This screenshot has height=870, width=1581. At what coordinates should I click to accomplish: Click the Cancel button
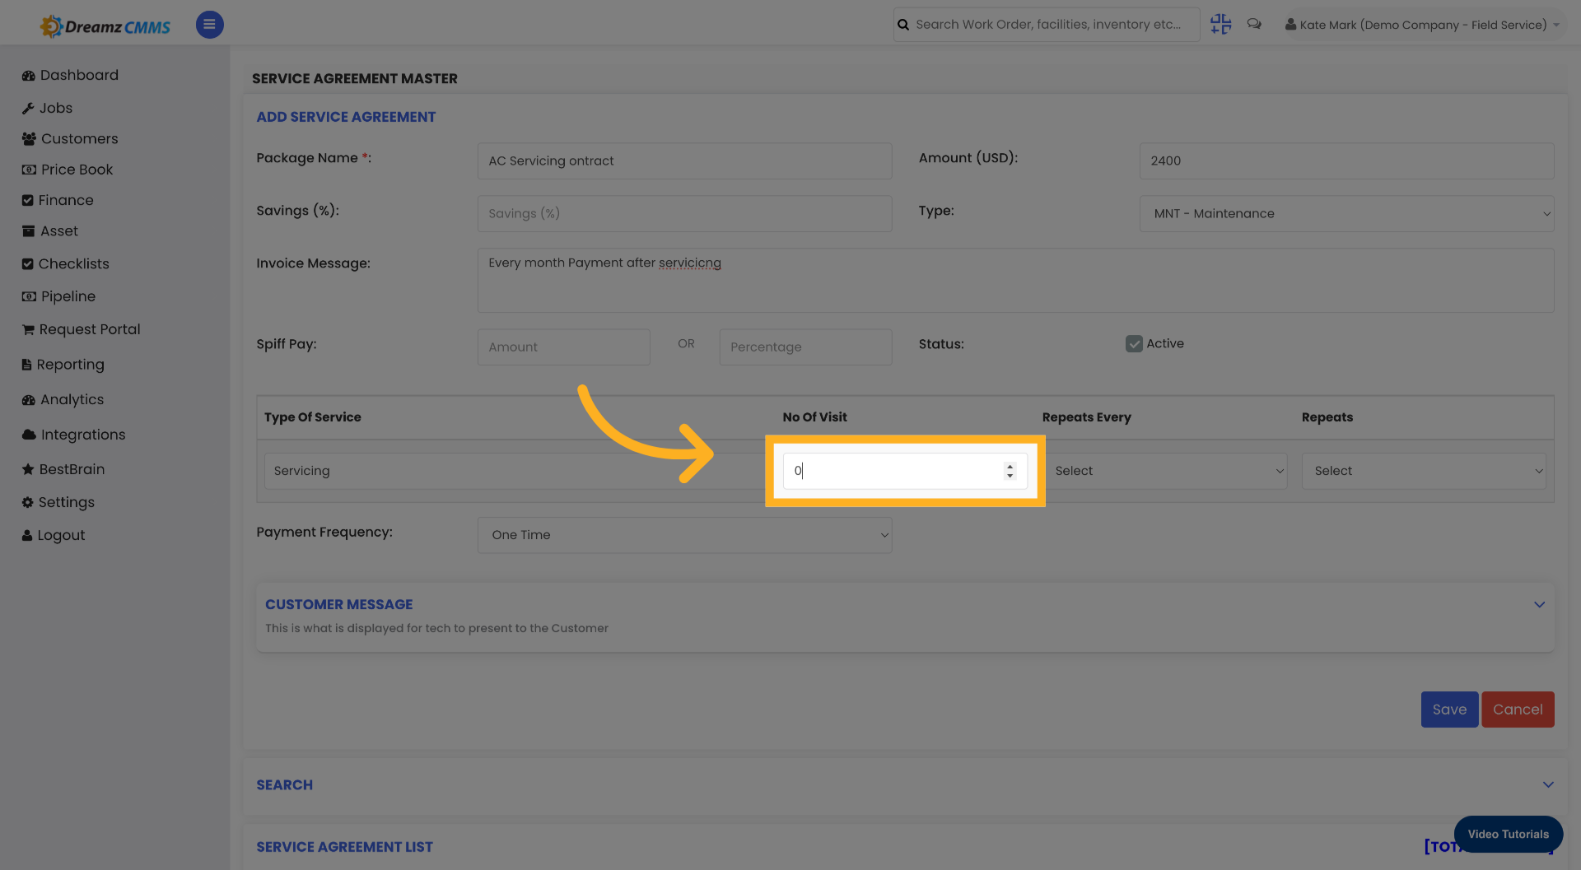click(x=1518, y=709)
